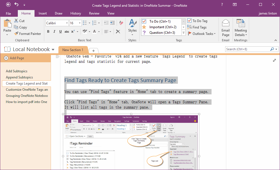Open the Grouping OneNote Notebooks page
Viewport: 280px width, 170px height.
[x=26, y=96]
